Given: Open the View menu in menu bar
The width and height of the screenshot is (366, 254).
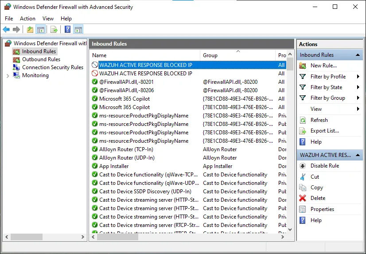Looking at the screenshot, I should (x=48, y=19).
